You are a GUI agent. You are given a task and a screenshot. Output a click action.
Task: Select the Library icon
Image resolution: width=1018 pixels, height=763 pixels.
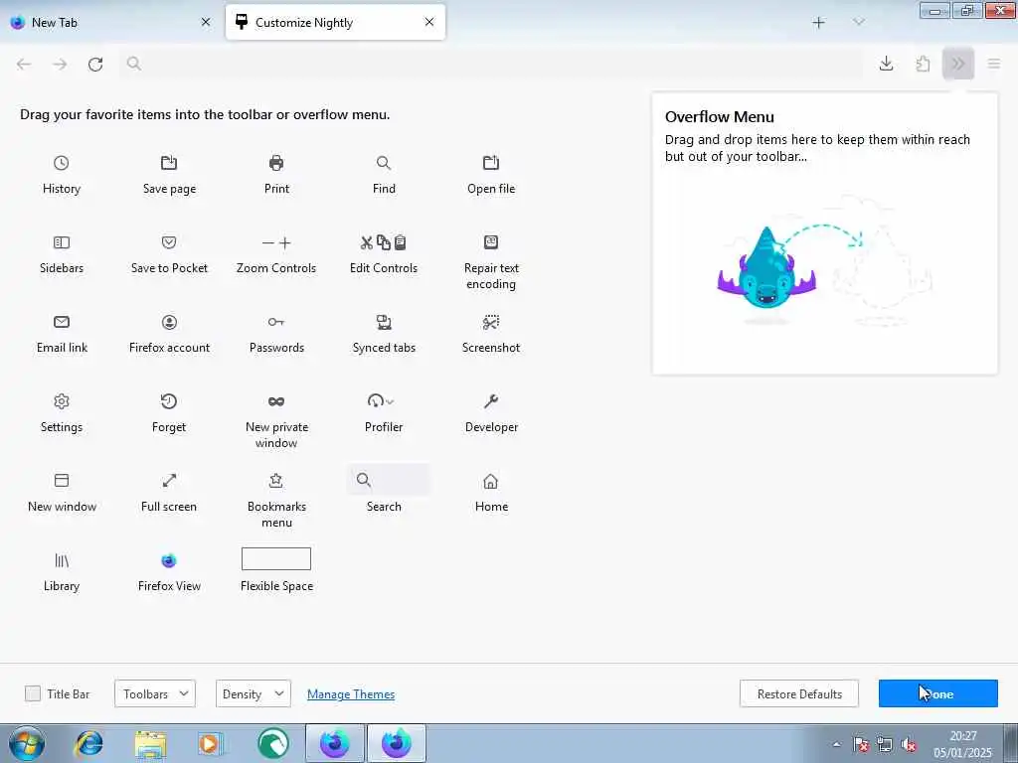(x=61, y=560)
